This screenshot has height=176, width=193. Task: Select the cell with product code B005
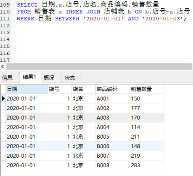pyautogui.click(x=112, y=137)
